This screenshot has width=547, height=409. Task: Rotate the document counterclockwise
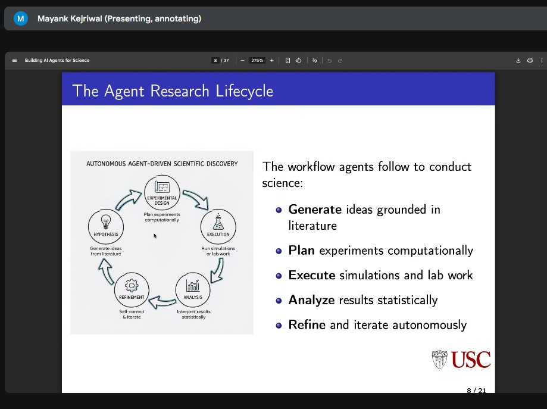pyautogui.click(x=298, y=60)
